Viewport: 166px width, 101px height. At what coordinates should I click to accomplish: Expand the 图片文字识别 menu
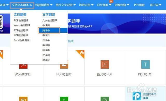[x=66, y=5]
